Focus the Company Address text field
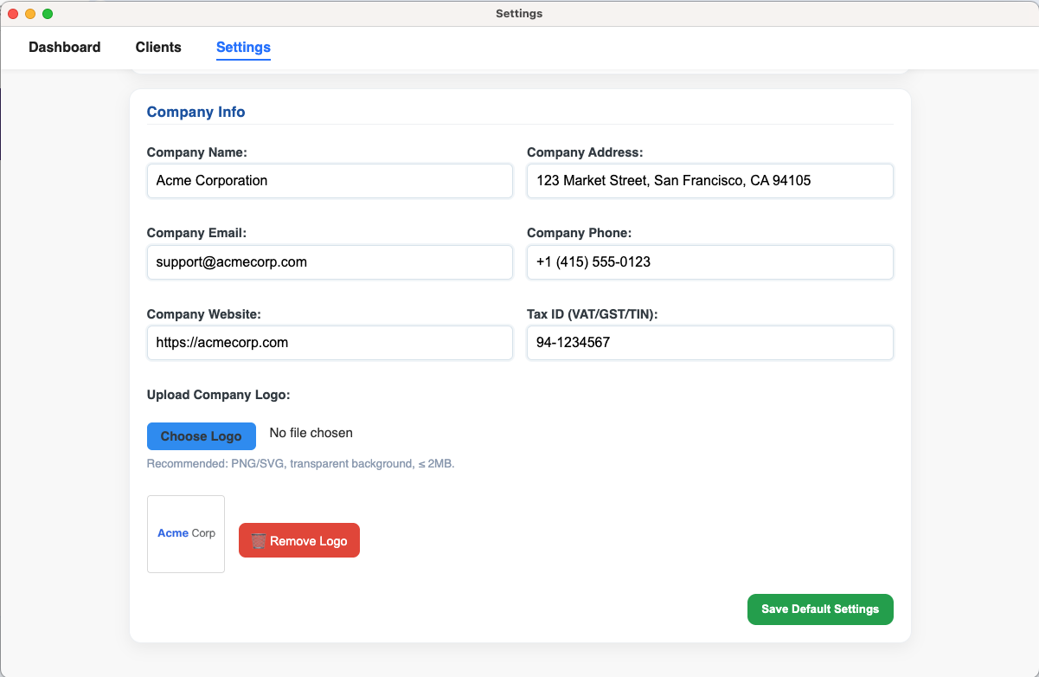Screen dimensions: 1039x677 [709, 181]
